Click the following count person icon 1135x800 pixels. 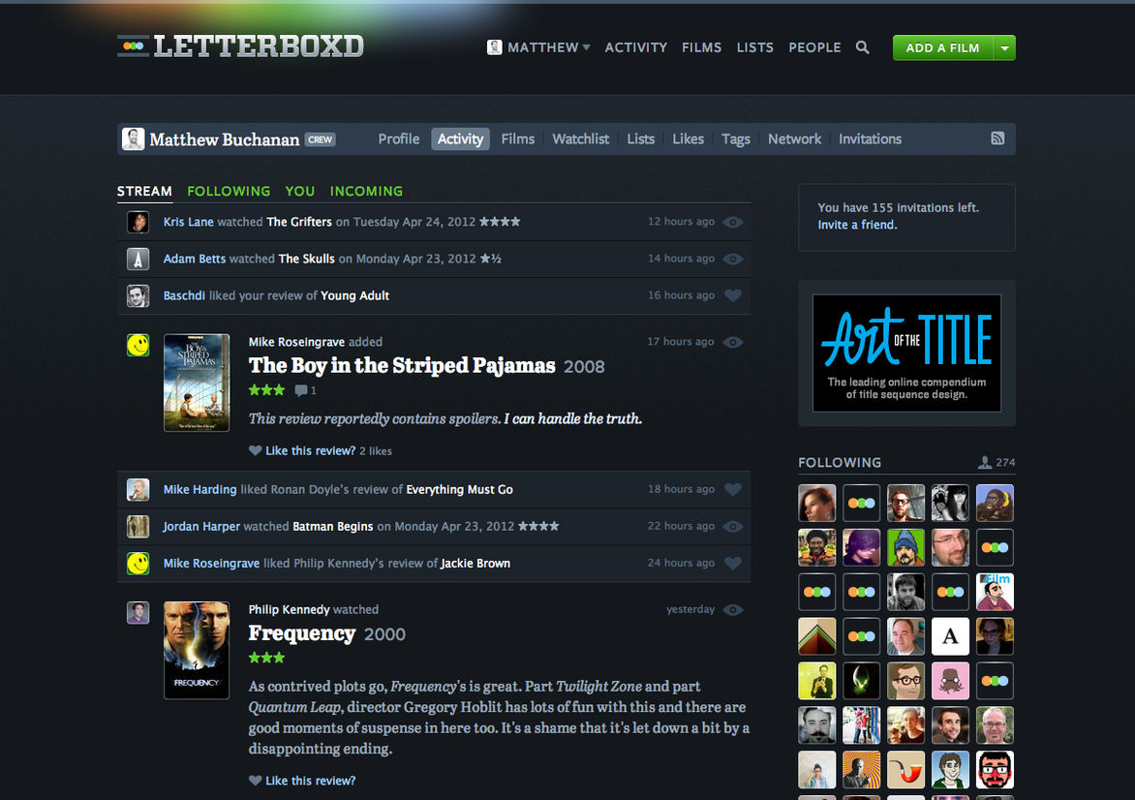[985, 462]
